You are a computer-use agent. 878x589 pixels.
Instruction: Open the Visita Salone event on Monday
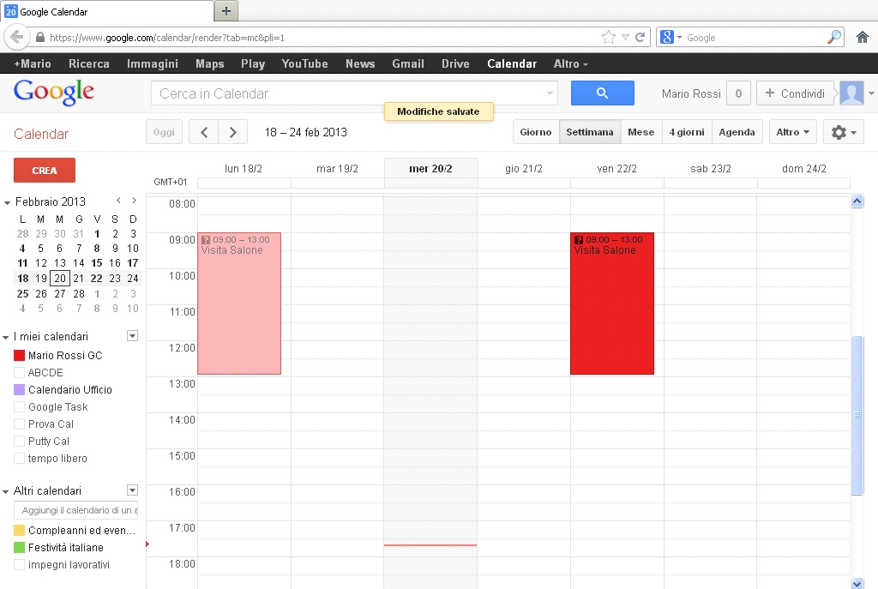pyautogui.click(x=239, y=304)
